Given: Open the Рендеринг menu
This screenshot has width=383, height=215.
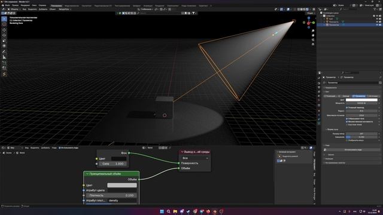Looking at the screenshot, I should [x=25, y=5].
